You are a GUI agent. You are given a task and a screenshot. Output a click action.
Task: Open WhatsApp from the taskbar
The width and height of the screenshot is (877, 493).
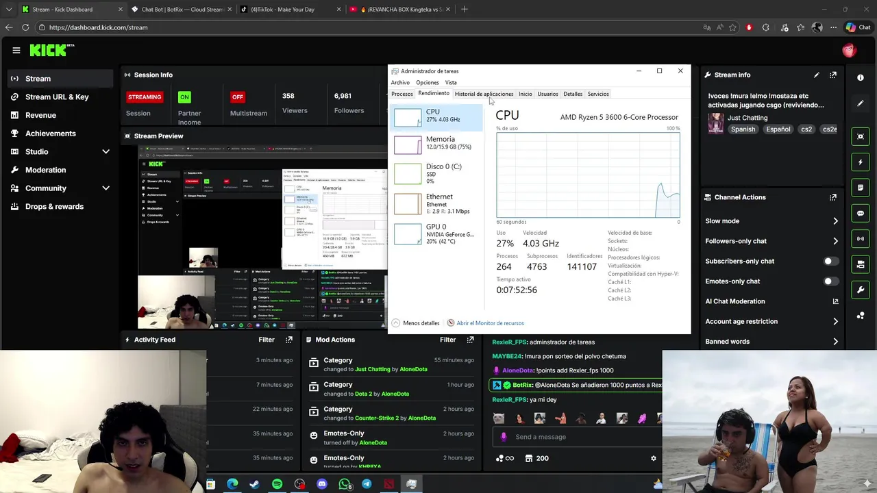(x=345, y=484)
